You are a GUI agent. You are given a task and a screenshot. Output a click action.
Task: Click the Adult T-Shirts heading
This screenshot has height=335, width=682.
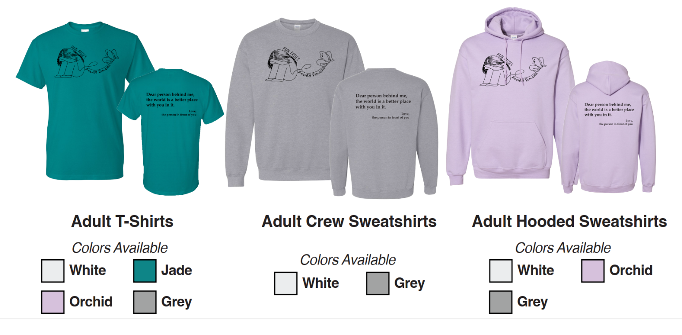pyautogui.click(x=122, y=221)
